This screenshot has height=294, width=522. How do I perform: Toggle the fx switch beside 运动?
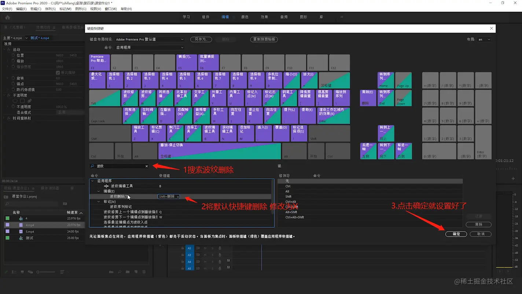8,50
